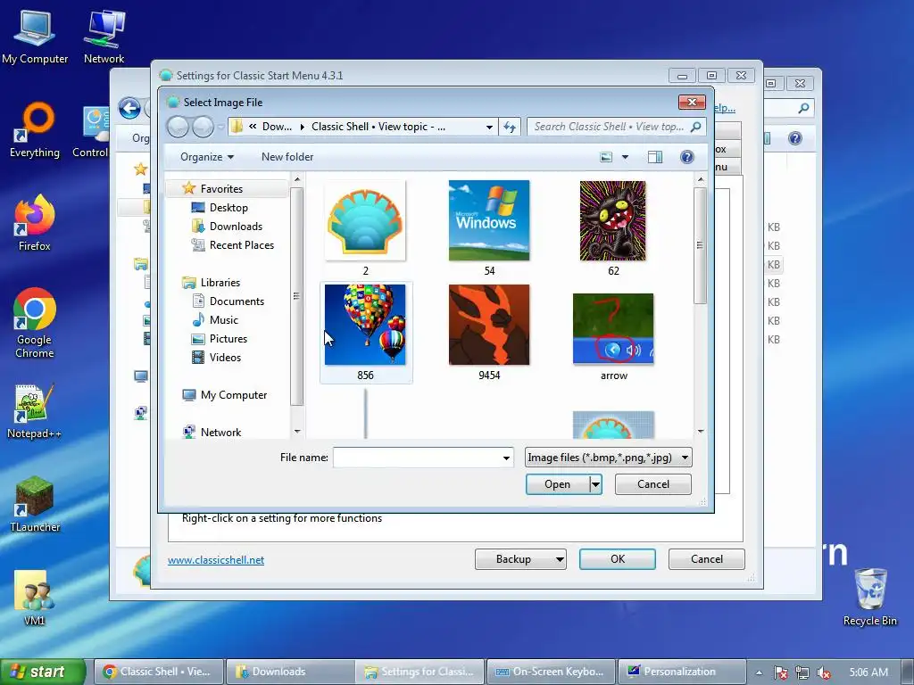Switch to Downloads taskbar item

(290, 672)
